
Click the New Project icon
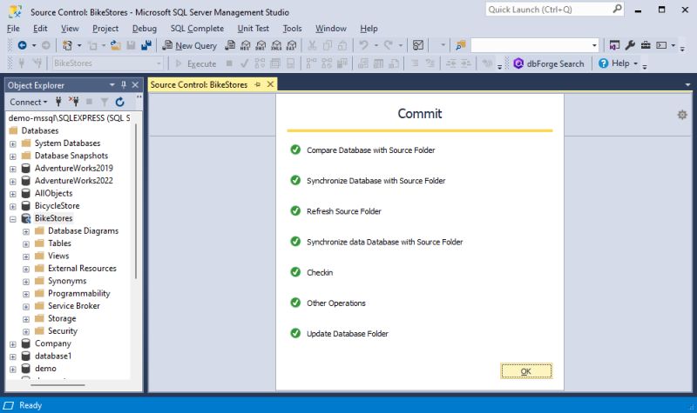point(68,45)
